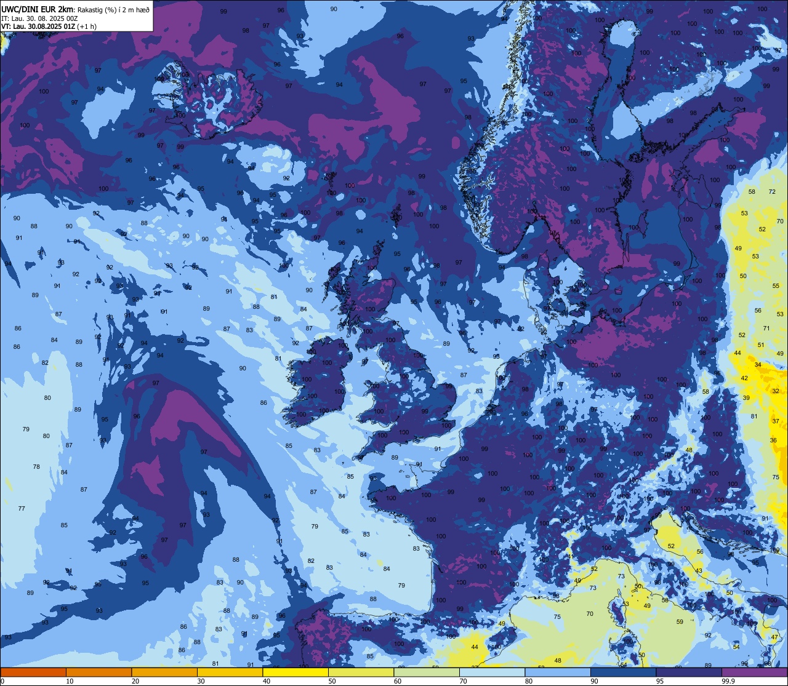Select the map value "78" over the Atlantic

coord(36,466)
